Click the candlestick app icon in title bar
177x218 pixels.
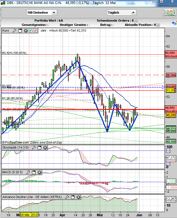click(3, 3)
